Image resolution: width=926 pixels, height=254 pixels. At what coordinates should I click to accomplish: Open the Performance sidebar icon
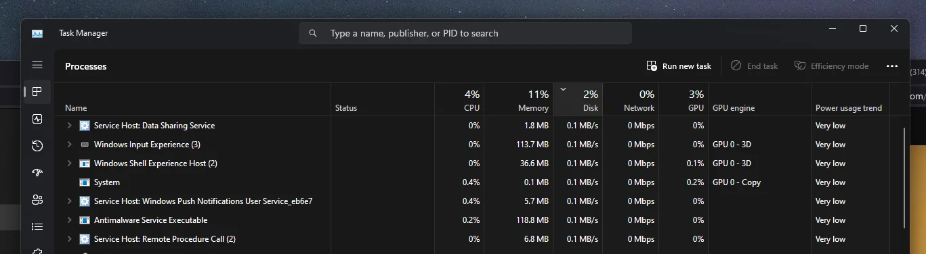(x=37, y=119)
